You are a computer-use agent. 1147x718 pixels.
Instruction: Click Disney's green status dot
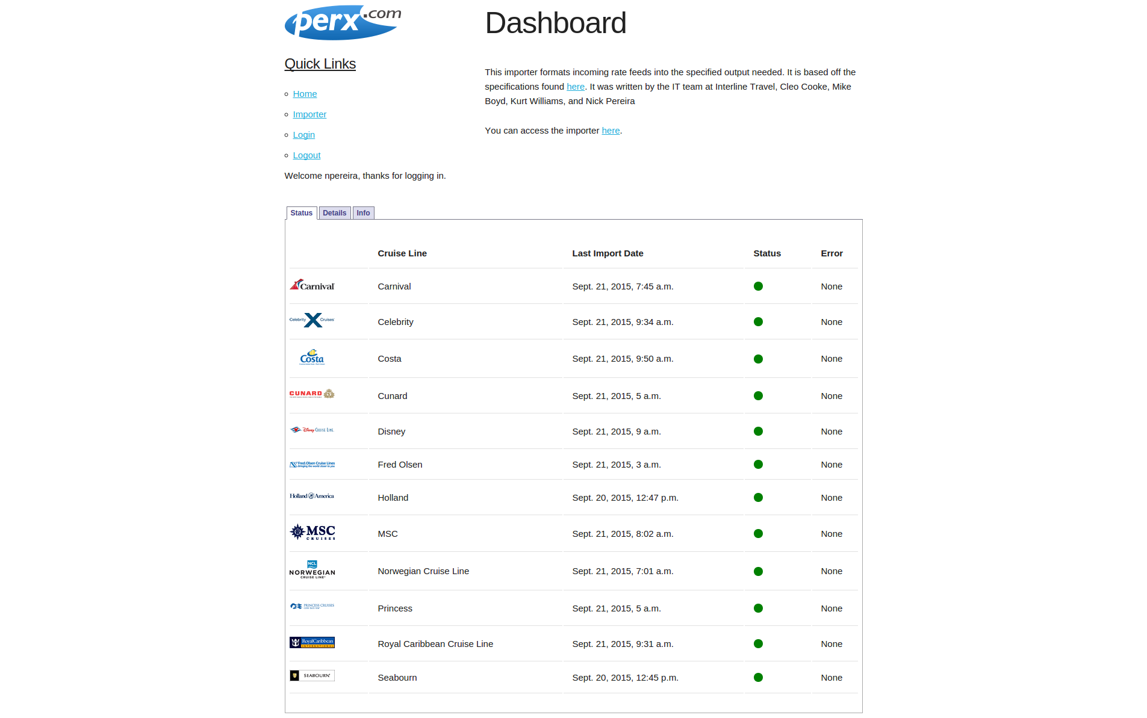point(758,432)
